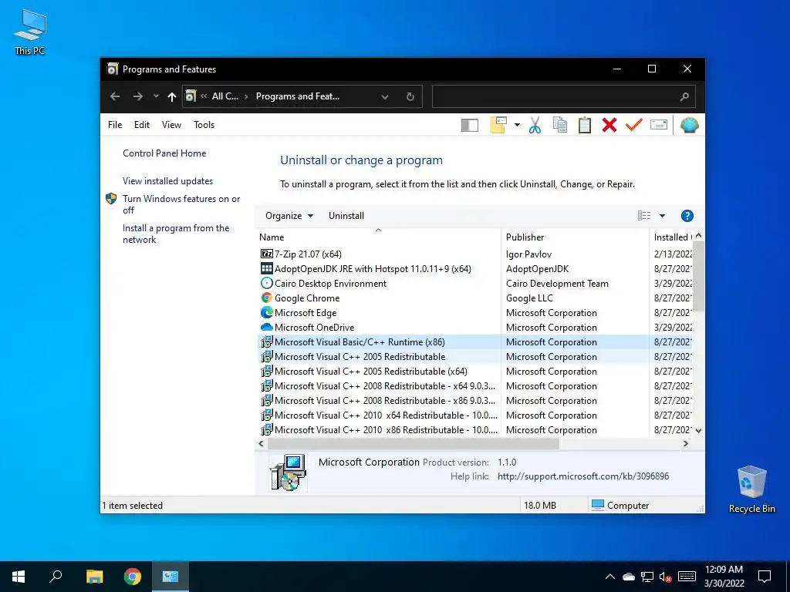Open the Edit menu
Viewport: 790px width, 592px height.
(142, 125)
